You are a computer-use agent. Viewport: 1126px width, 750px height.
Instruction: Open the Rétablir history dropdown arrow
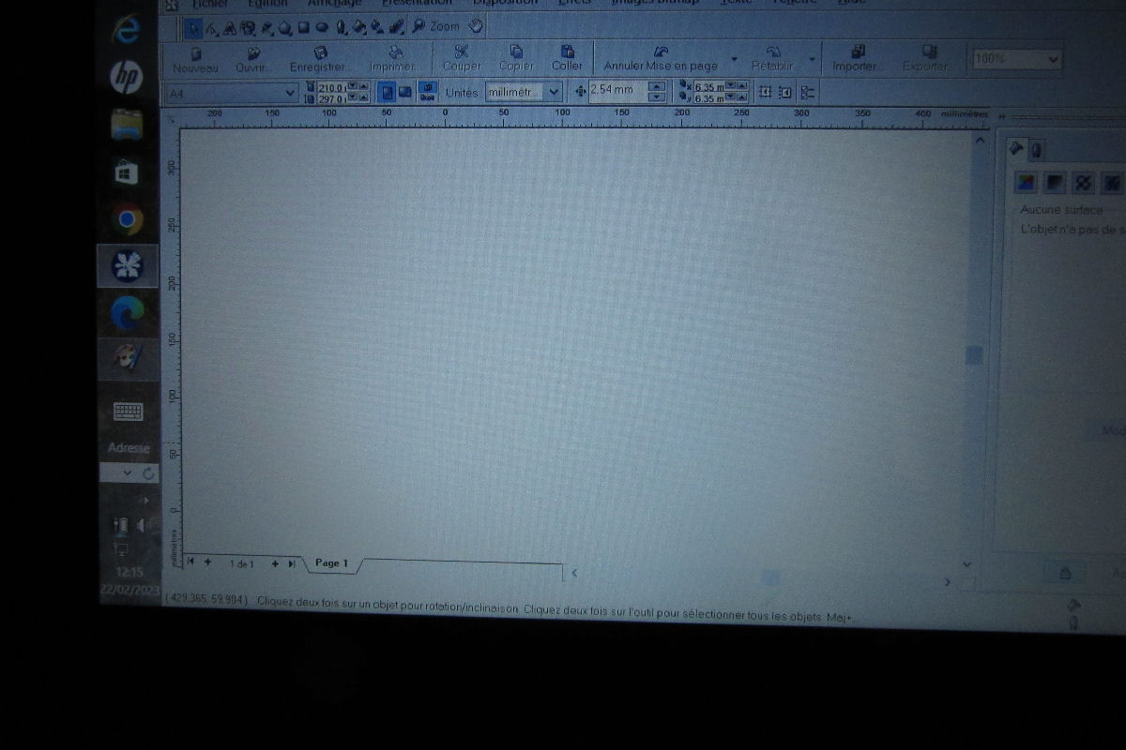[x=812, y=59]
